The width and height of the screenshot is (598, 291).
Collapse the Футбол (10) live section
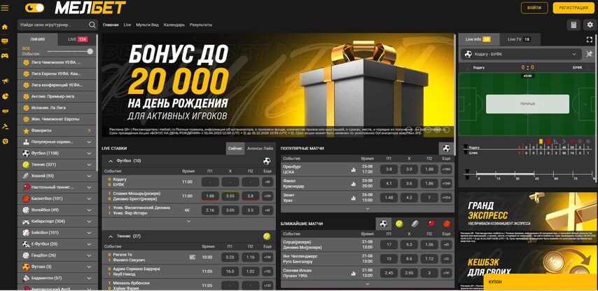click(111, 161)
